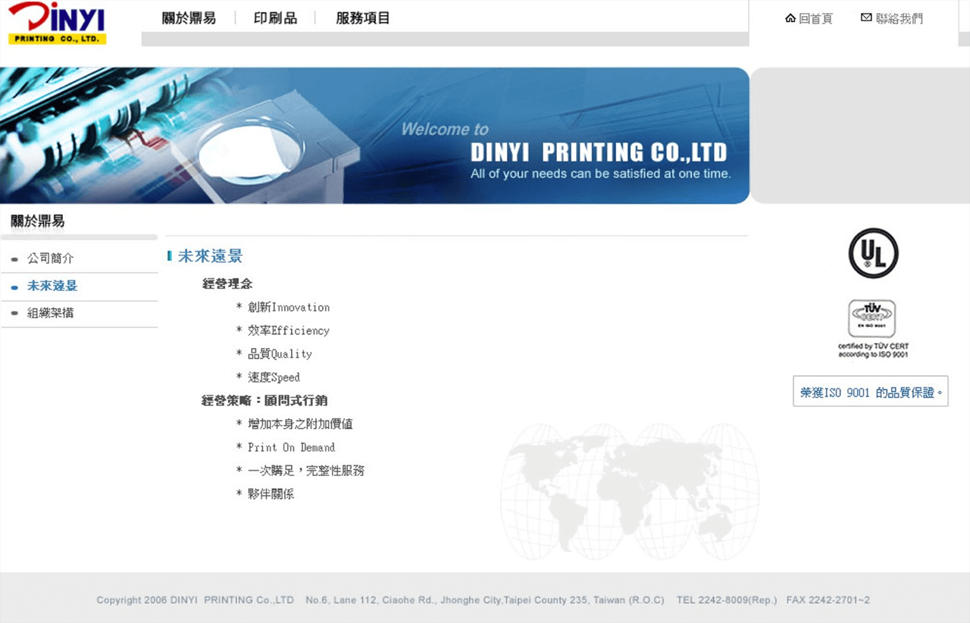
Task: Click the 經營理念 subheading
Action: click(227, 283)
